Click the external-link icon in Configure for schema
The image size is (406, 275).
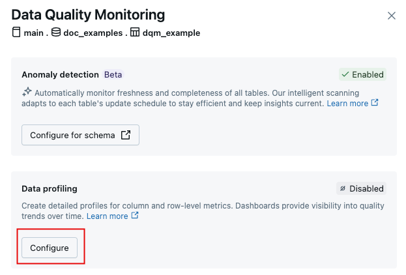[126, 135]
